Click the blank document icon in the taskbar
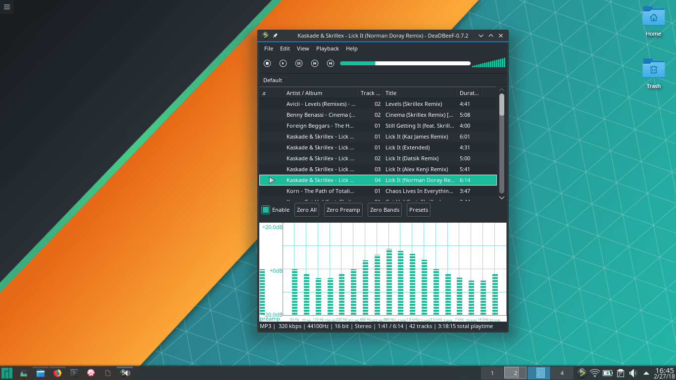Viewport: 676px width, 380px height. pyautogui.click(x=107, y=373)
